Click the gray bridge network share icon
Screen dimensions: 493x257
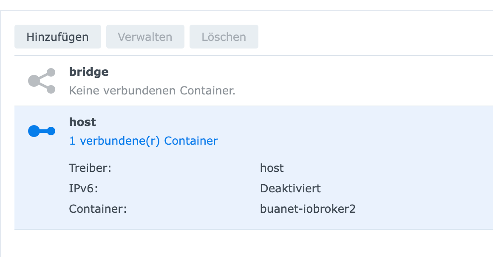(x=42, y=81)
